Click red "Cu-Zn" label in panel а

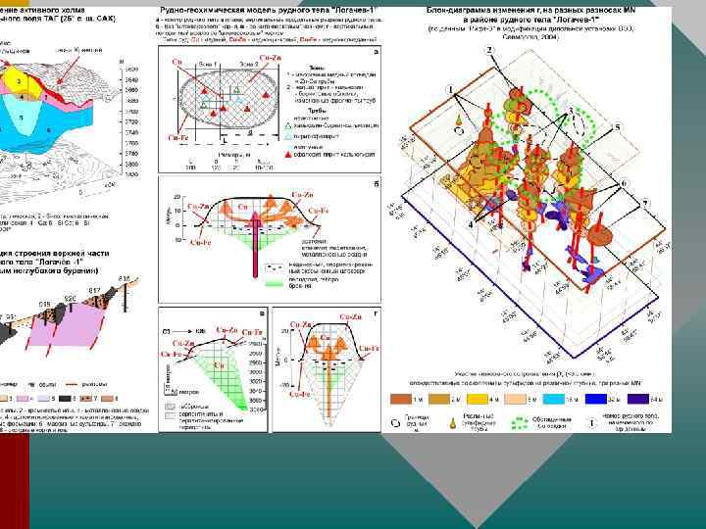point(271,59)
